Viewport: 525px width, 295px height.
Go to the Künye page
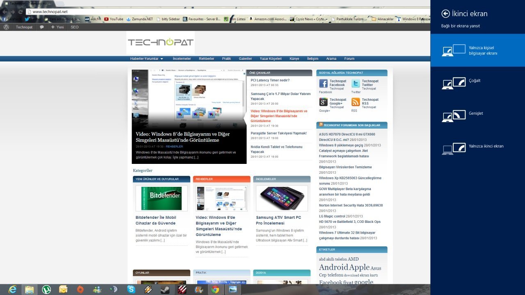coord(294,59)
